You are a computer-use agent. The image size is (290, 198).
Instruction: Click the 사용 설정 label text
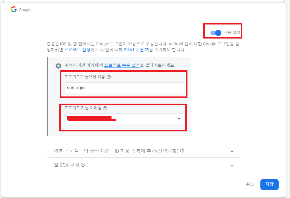coord(232,33)
